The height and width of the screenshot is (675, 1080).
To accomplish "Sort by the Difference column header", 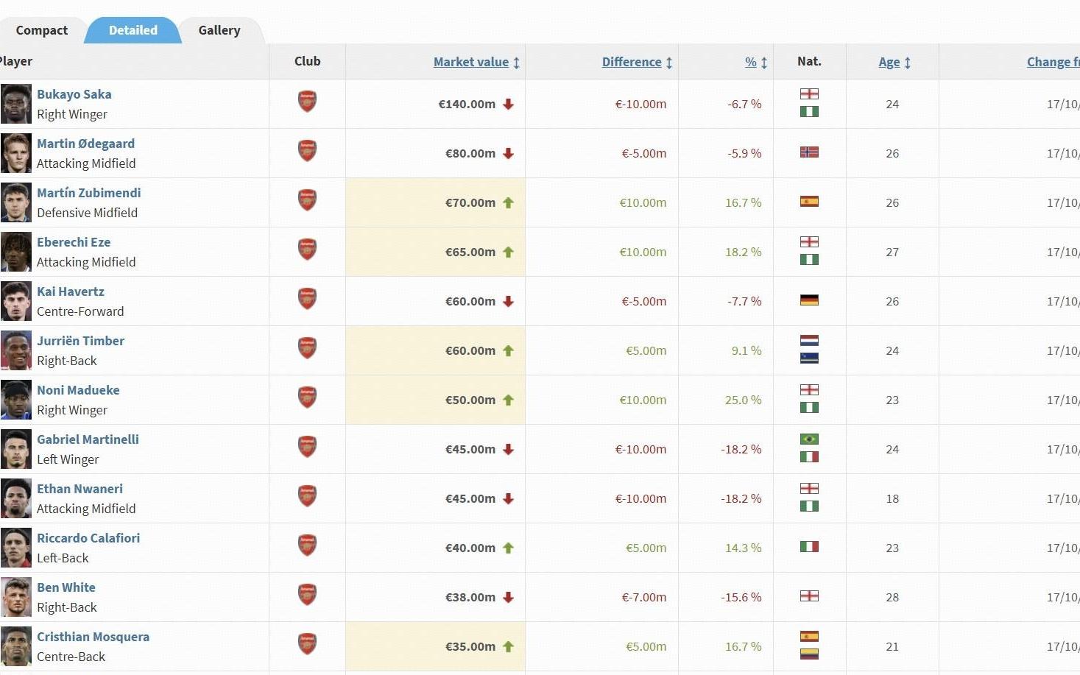I will click(632, 62).
